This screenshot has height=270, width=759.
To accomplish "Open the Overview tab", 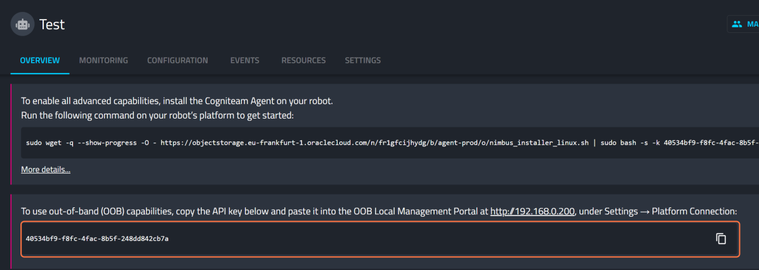I will click(x=40, y=61).
